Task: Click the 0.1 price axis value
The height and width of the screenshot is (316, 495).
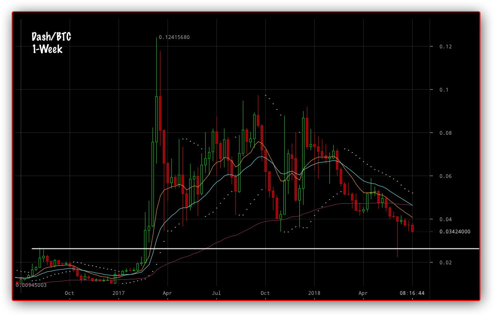Action: (x=444, y=90)
